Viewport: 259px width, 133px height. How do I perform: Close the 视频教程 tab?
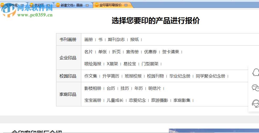pyautogui.click(x=22, y=5)
